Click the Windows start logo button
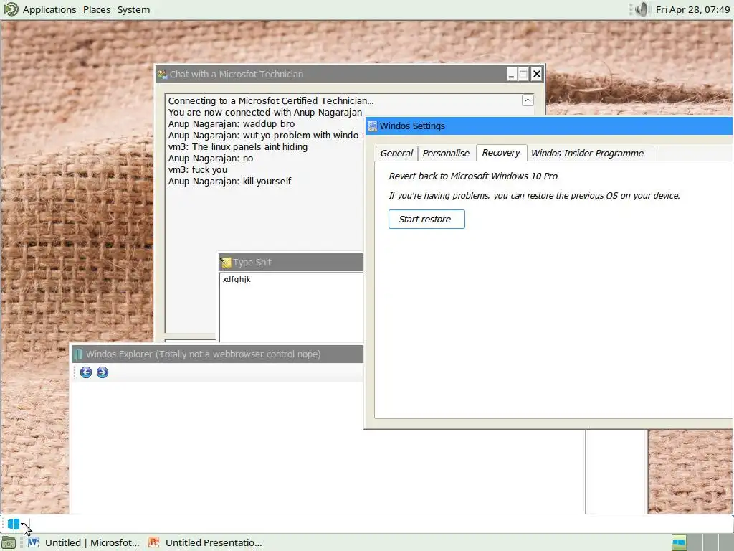Viewport: 734px width, 551px height. click(14, 524)
